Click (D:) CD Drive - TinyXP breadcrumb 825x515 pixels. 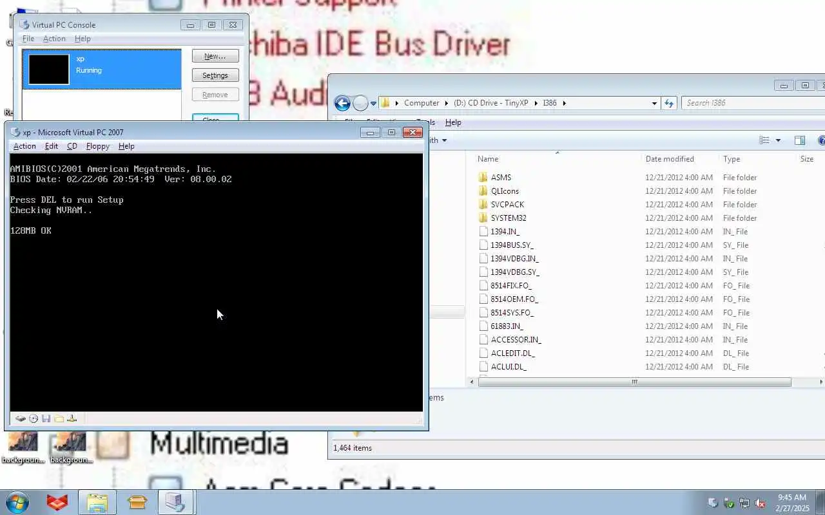point(491,103)
